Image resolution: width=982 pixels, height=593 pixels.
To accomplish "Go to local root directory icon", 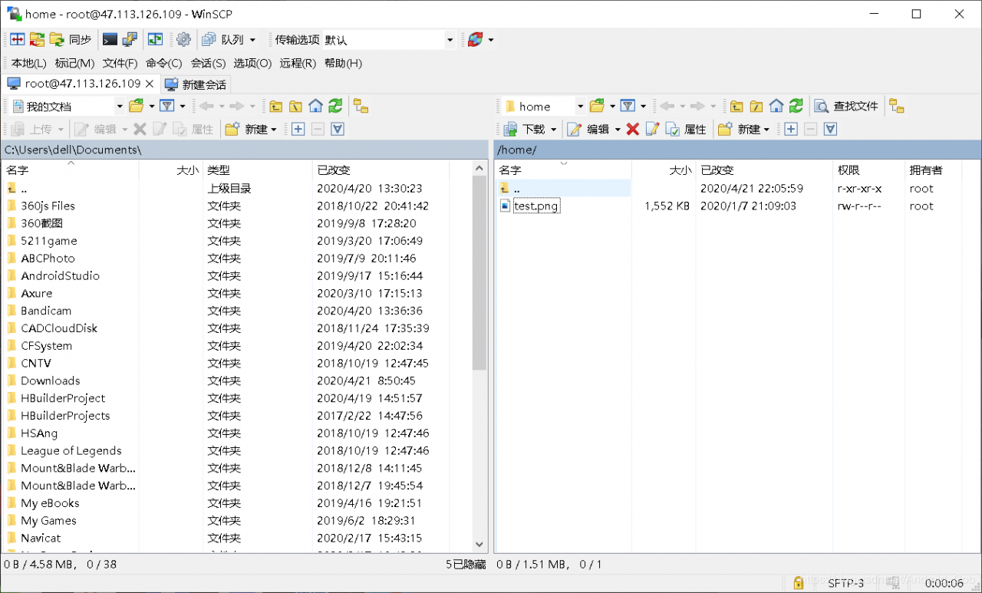I will 296,106.
